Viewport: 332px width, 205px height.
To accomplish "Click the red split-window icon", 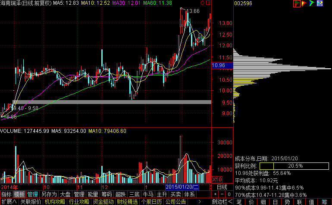I will [x=208, y=3].
